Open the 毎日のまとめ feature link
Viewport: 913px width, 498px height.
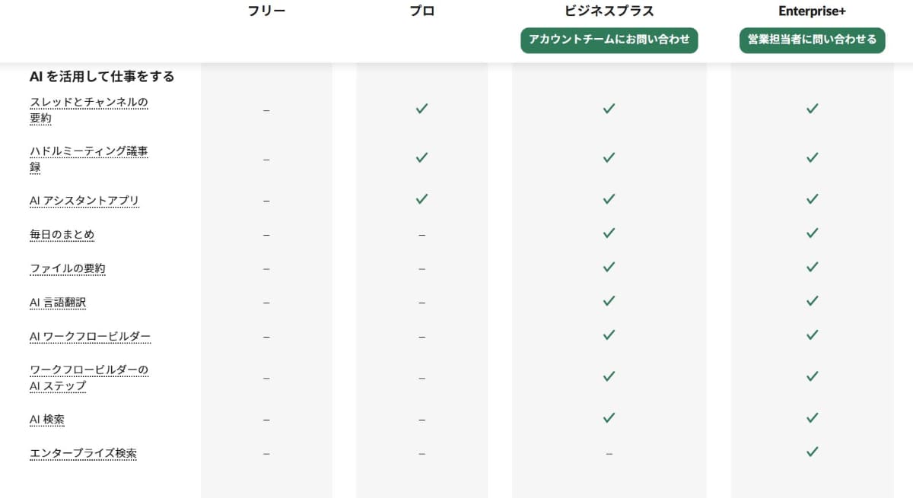tap(62, 234)
